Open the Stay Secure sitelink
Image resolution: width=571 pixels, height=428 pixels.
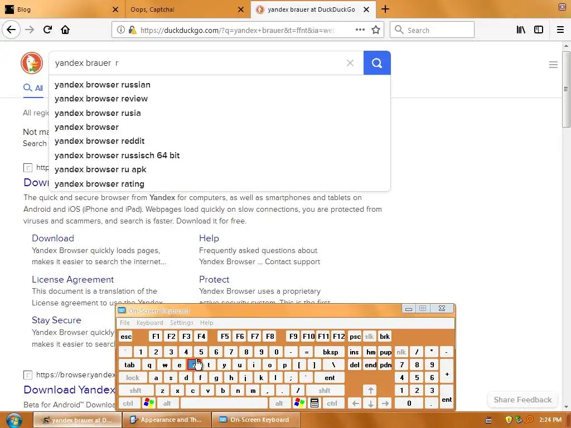pos(56,320)
